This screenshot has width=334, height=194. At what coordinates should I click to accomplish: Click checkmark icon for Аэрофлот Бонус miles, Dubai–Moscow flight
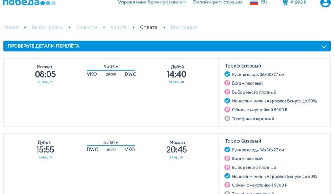click(227, 176)
